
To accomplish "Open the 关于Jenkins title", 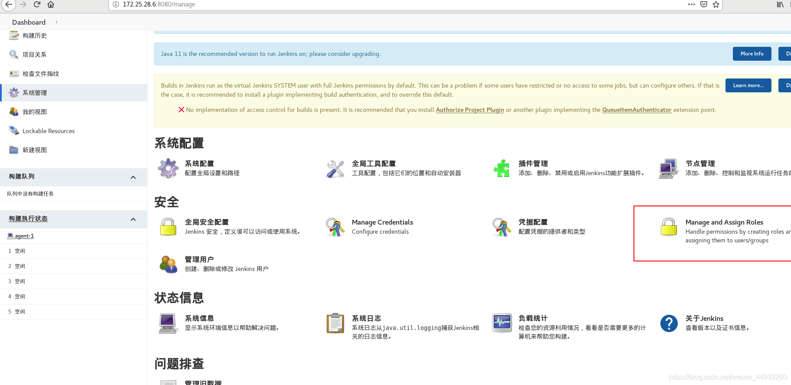I will 704,318.
